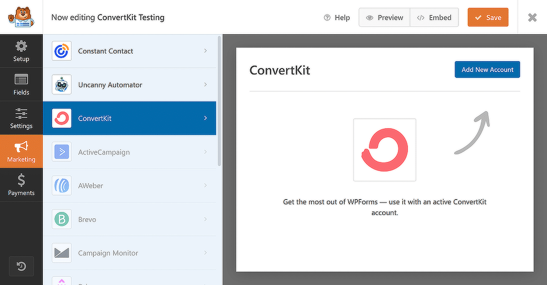Open the Settings sliders panel
547x285 pixels.
tap(21, 118)
